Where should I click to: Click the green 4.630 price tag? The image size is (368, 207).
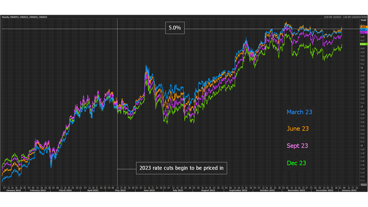coord(363,44)
